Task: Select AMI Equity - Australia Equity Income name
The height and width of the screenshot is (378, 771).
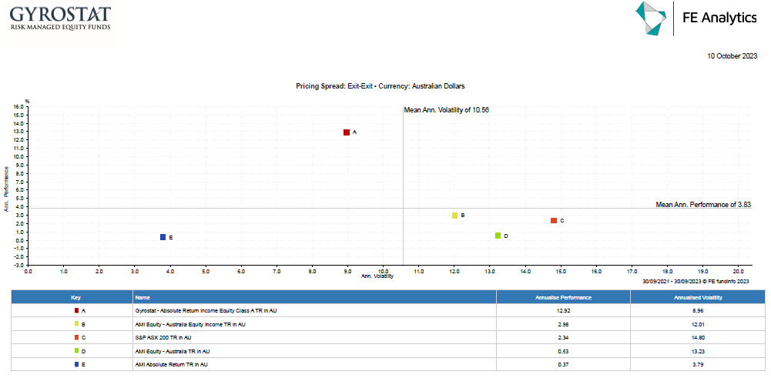Action: coord(190,324)
